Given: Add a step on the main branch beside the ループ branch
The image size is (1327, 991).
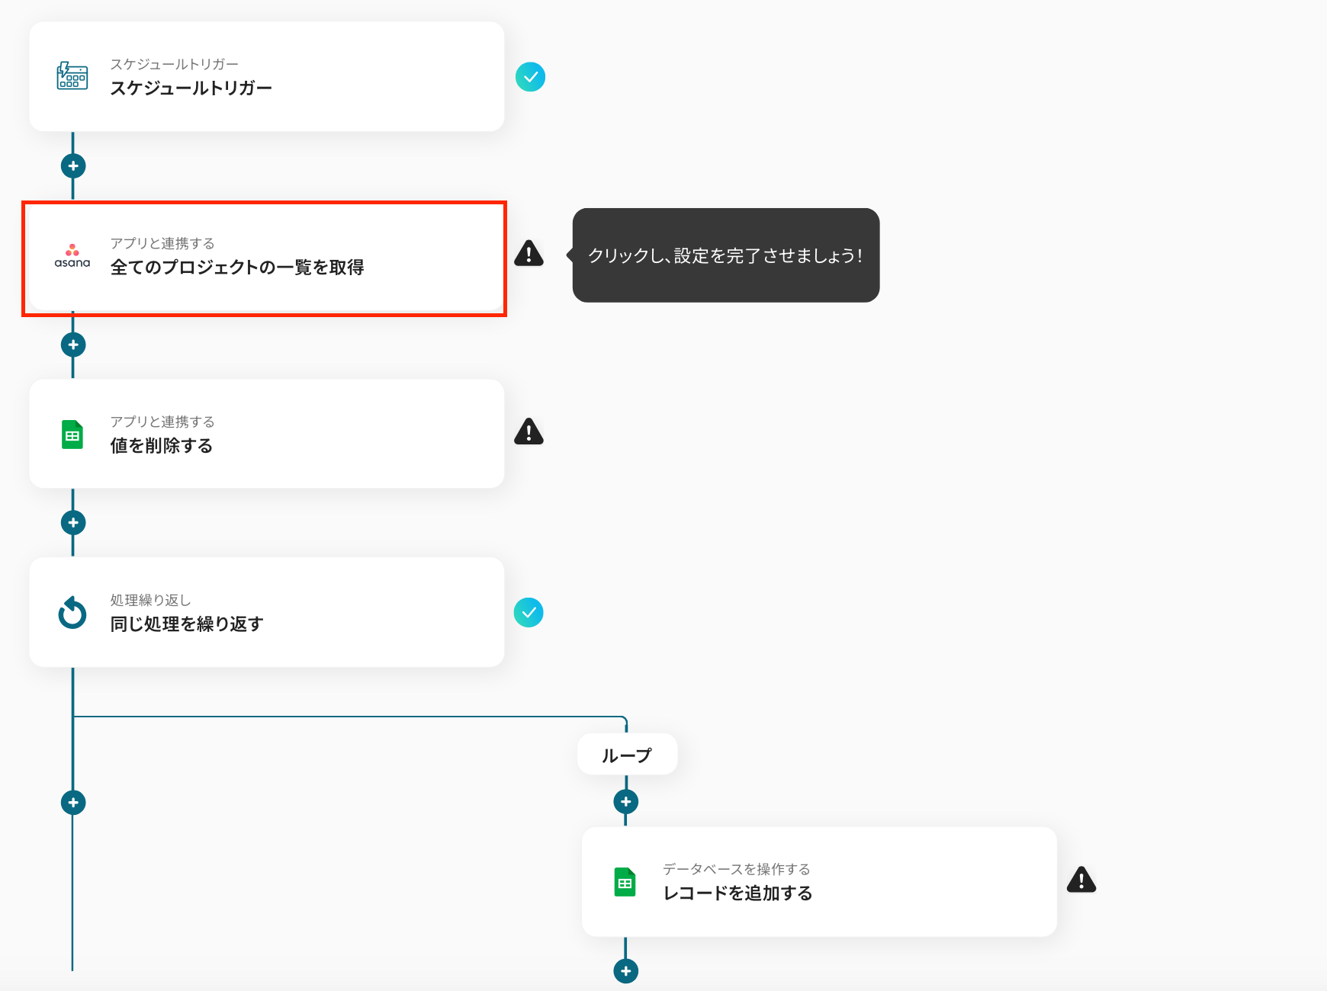Looking at the screenshot, I should pos(73,803).
